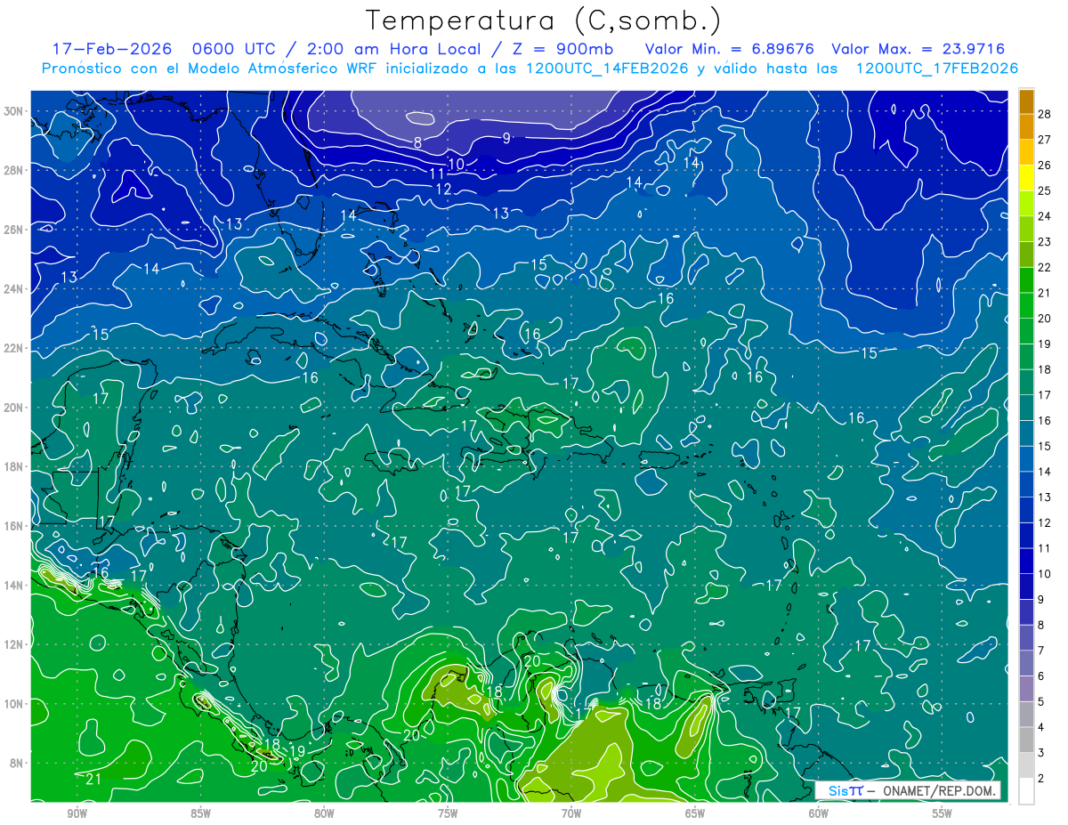Click the "Valor Max. = 23.9716" value
The image size is (1068, 825).
click(x=918, y=49)
